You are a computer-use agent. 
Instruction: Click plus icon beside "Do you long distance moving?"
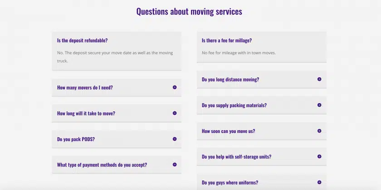319,79
